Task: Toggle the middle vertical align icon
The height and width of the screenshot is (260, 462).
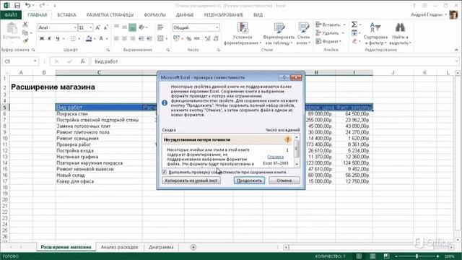Action: tap(124, 27)
